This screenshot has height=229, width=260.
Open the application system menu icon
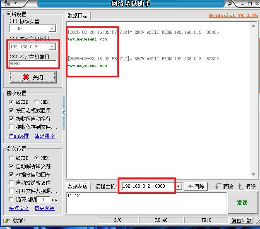(x=7, y=3)
